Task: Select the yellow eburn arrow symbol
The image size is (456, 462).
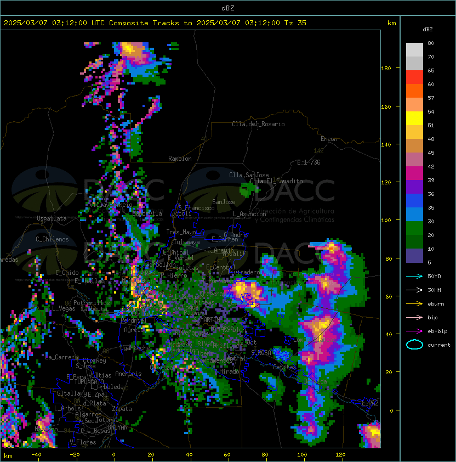Action: click(414, 304)
